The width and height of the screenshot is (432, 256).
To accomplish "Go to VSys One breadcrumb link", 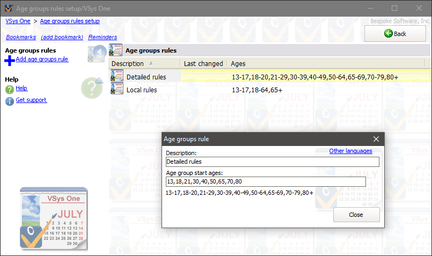I will tap(18, 21).
